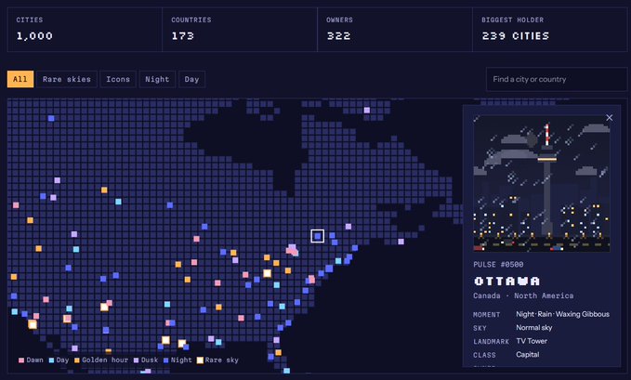The width and height of the screenshot is (631, 380).
Task: Click the Normal sky value
Action: point(534,328)
